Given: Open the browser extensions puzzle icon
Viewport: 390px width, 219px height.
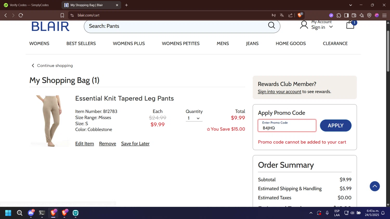Looking at the screenshot, I should coord(339,15).
